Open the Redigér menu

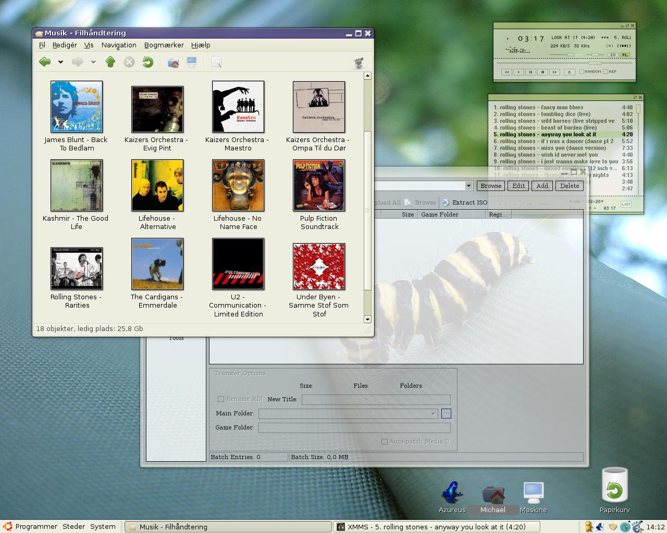tap(65, 45)
